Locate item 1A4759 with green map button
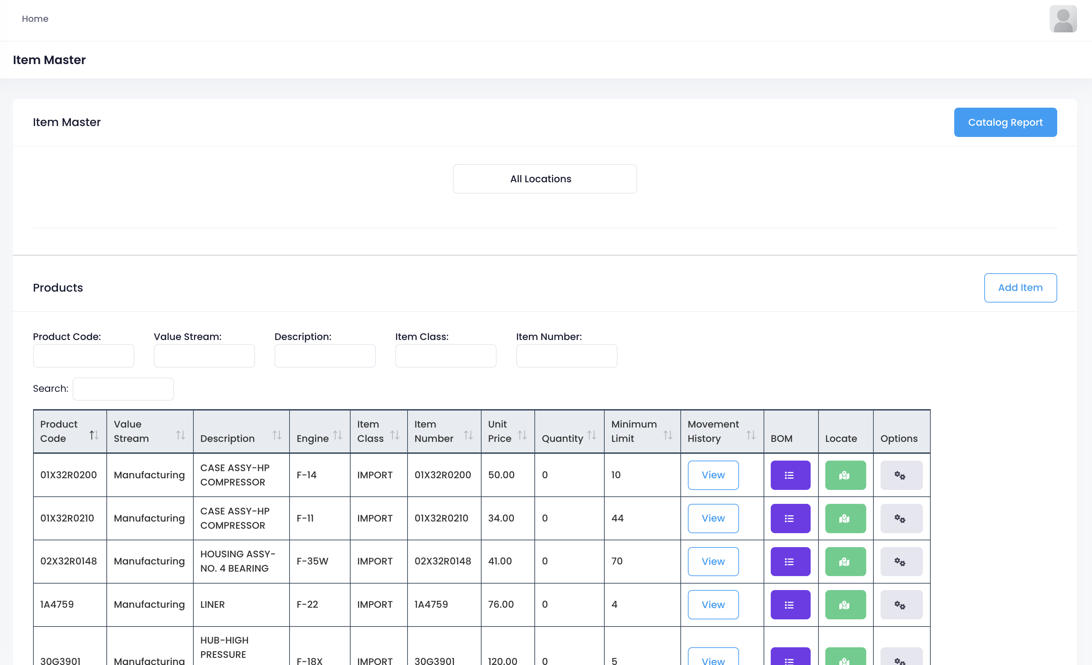1092x665 pixels. (845, 604)
